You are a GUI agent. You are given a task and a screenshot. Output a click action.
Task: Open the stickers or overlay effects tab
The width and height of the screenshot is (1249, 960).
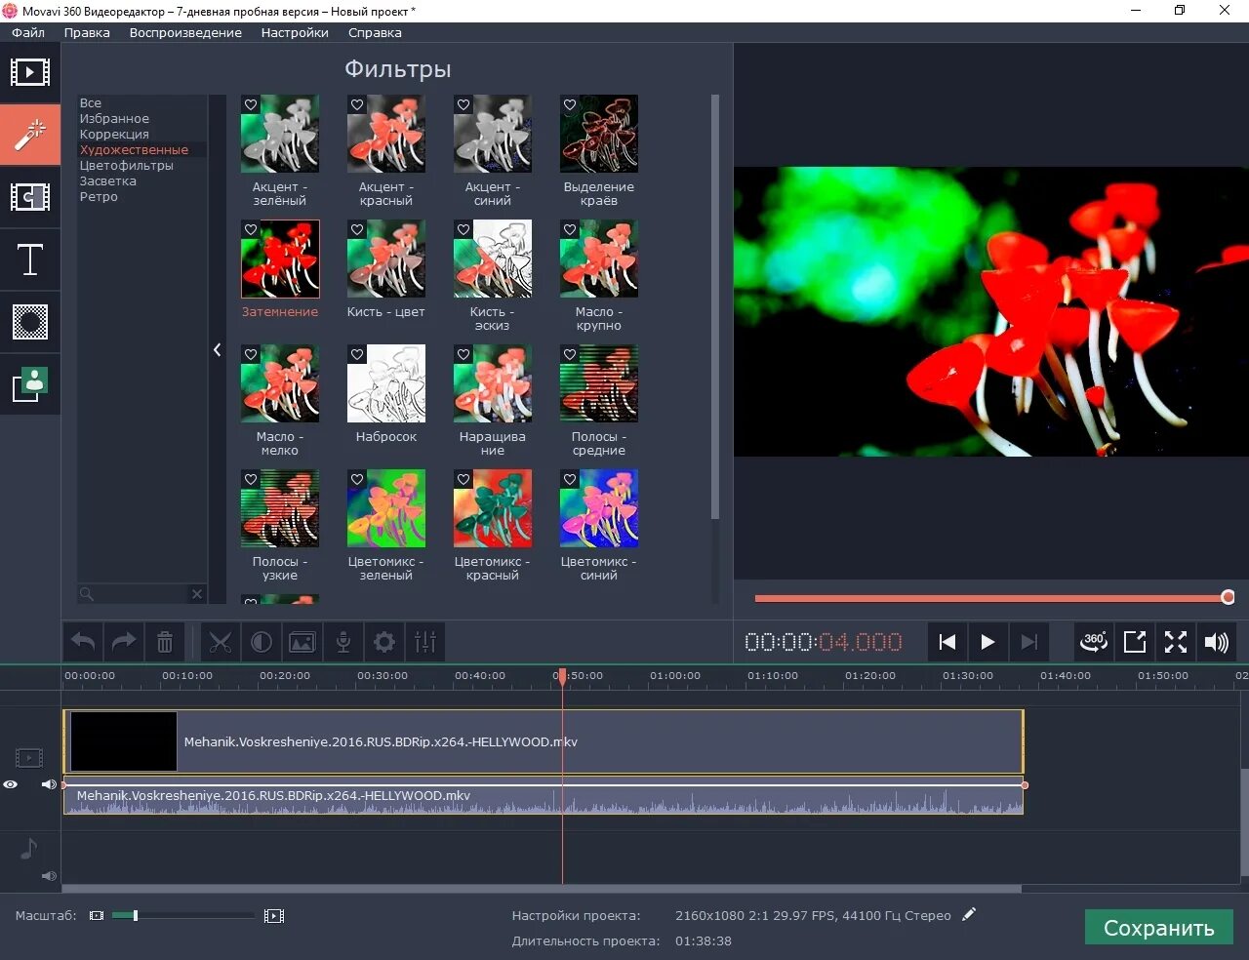point(30,322)
